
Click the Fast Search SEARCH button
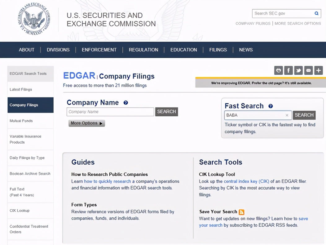pos(304,115)
